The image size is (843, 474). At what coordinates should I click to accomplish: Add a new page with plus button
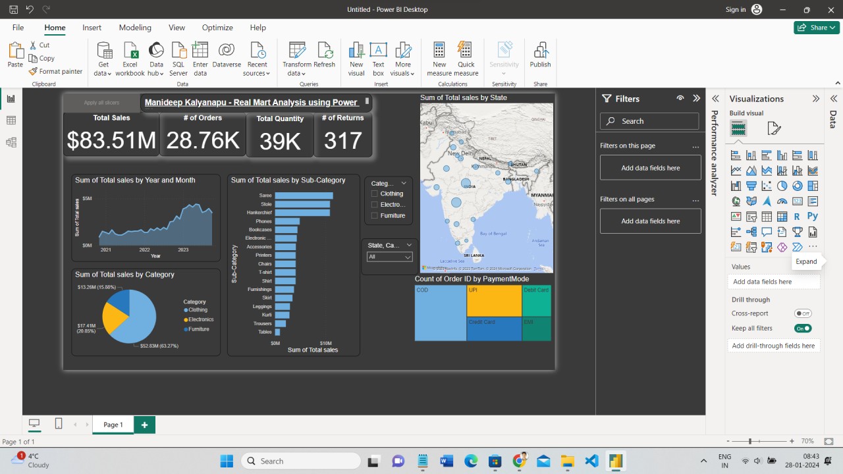coord(144,425)
